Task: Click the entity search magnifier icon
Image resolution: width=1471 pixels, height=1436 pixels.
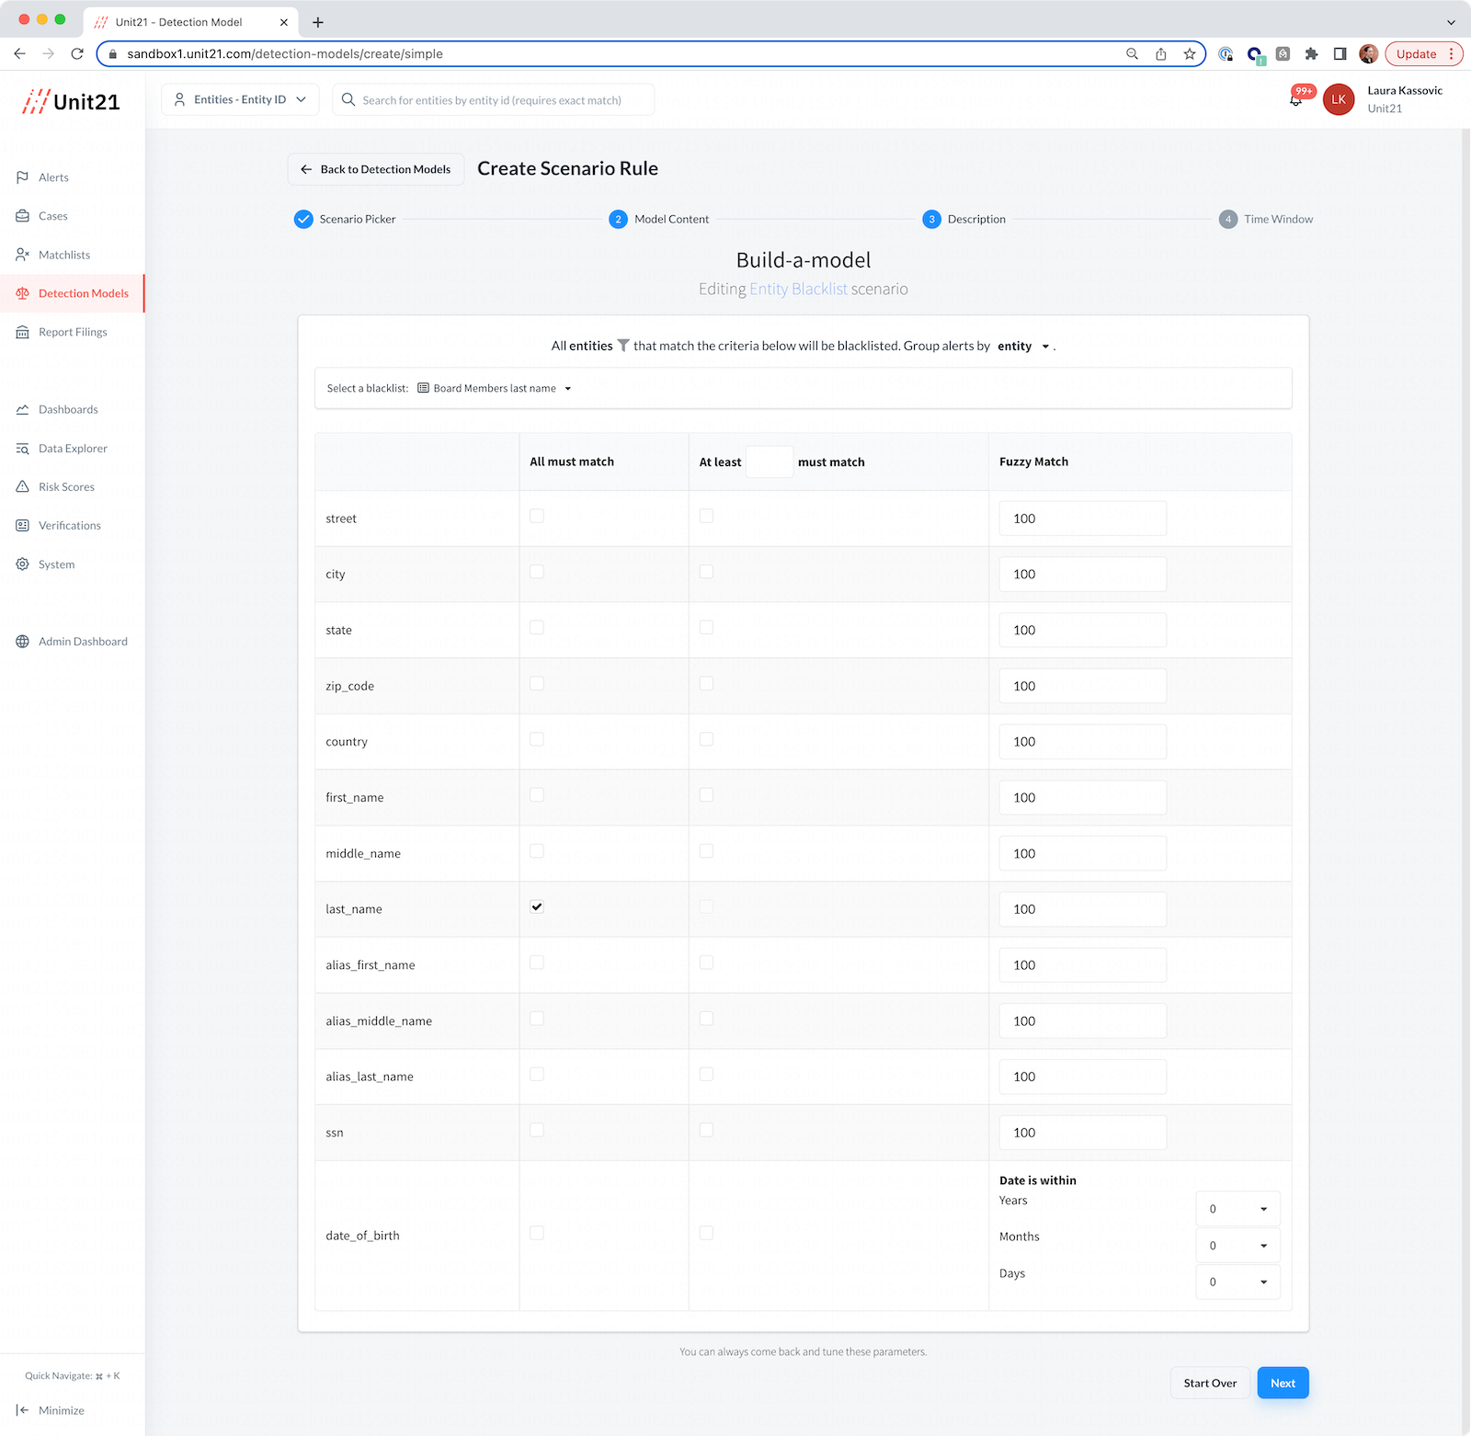Action: click(348, 99)
